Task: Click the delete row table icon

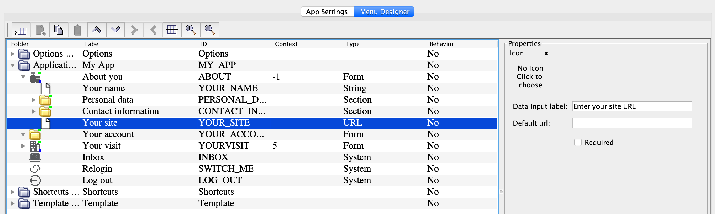Action: point(172,30)
